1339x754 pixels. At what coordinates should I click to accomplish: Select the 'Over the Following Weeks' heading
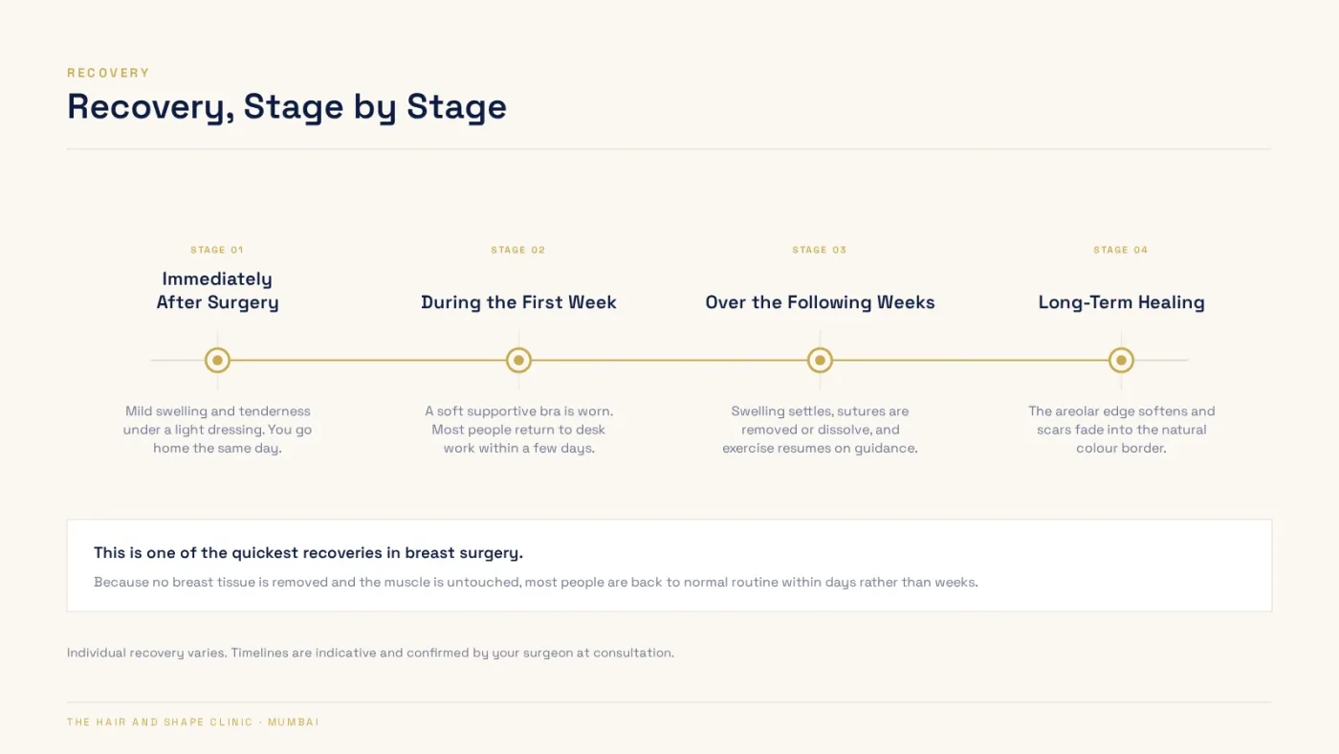(820, 302)
